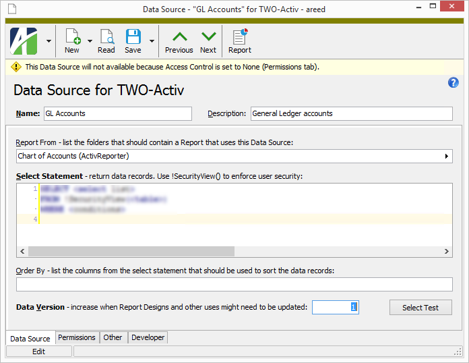Click into the Order By field
Screen dimensions: 469x363
234,284
